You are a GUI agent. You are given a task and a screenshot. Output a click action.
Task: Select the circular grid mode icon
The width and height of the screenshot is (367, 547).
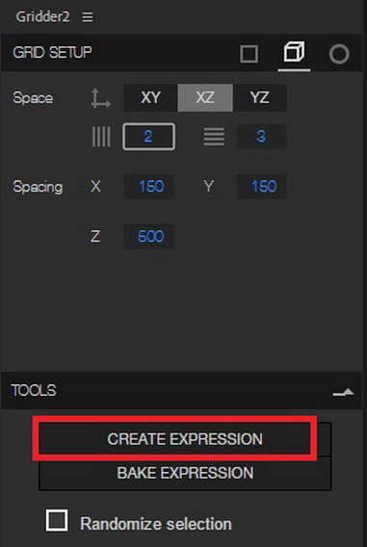pos(339,55)
